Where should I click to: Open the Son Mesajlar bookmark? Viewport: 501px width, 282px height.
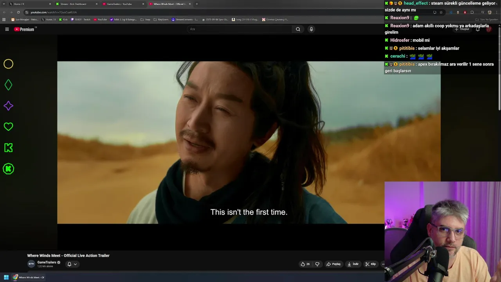[x=24, y=20]
